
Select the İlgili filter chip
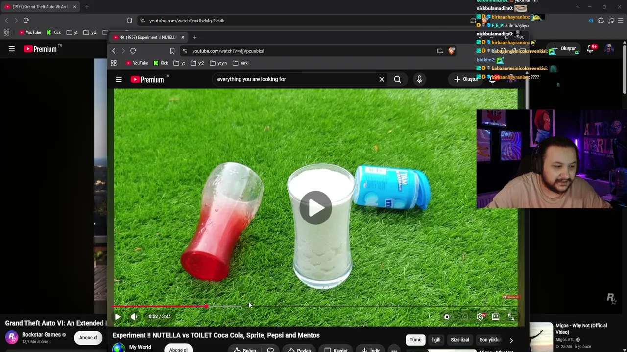[436, 340]
